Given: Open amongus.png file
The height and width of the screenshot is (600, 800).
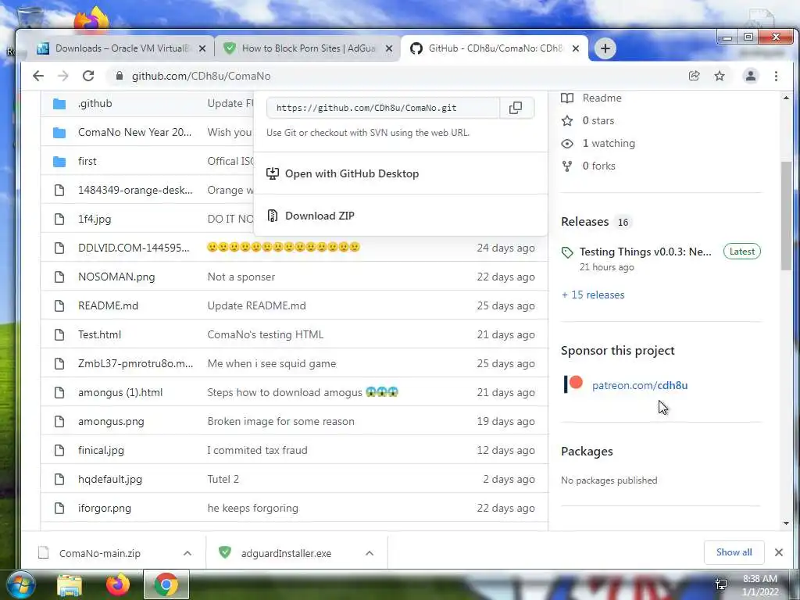Looking at the screenshot, I should [x=111, y=421].
